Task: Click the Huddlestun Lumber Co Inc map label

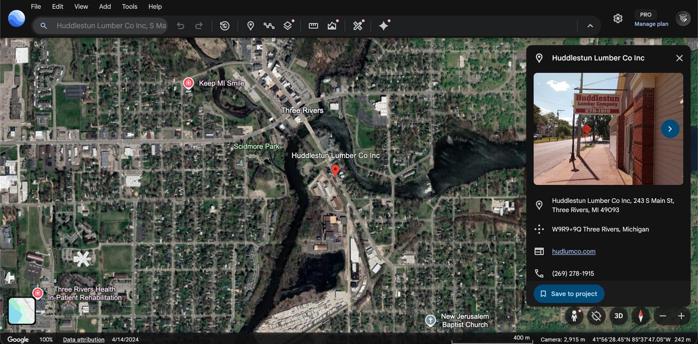Action: point(335,156)
